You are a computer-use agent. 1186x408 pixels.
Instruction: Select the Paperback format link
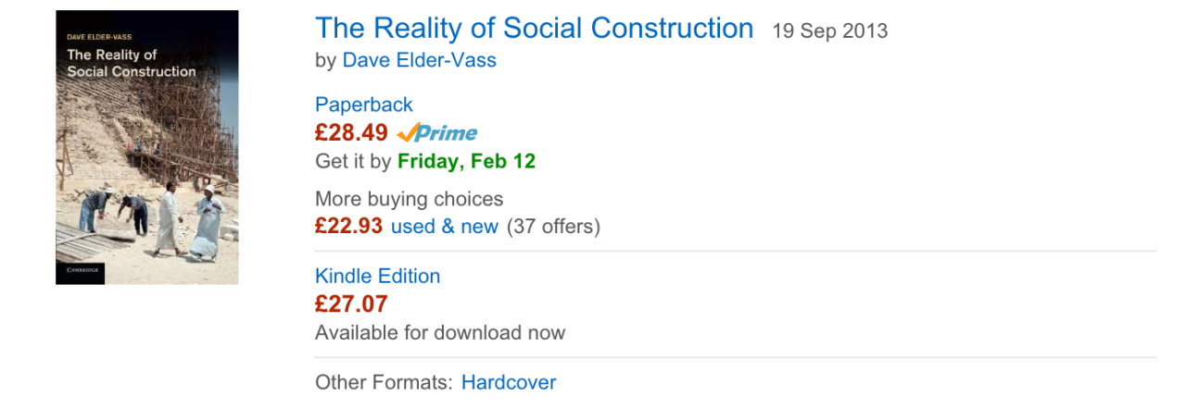click(363, 105)
